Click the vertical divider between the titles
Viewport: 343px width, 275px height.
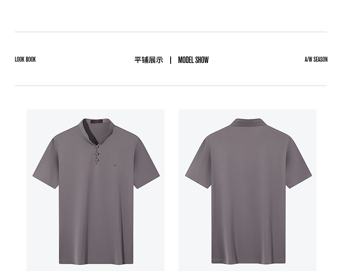[x=171, y=60]
